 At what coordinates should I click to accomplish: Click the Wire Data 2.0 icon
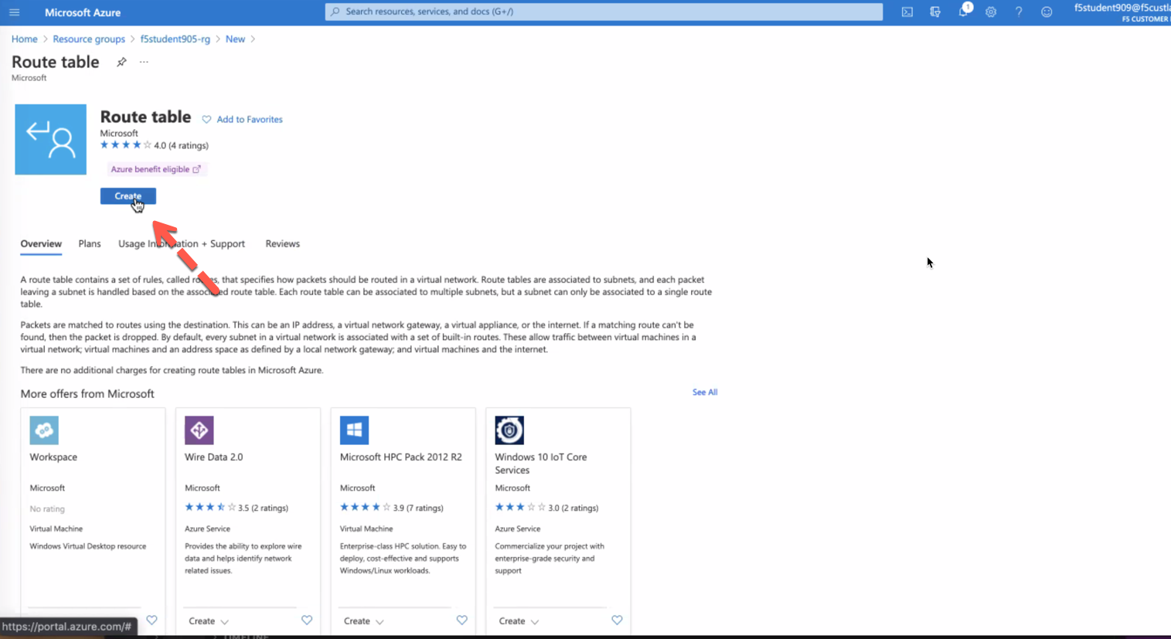click(x=199, y=430)
